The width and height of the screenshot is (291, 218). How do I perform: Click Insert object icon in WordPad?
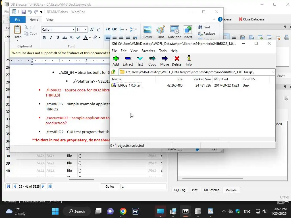pos(188,32)
